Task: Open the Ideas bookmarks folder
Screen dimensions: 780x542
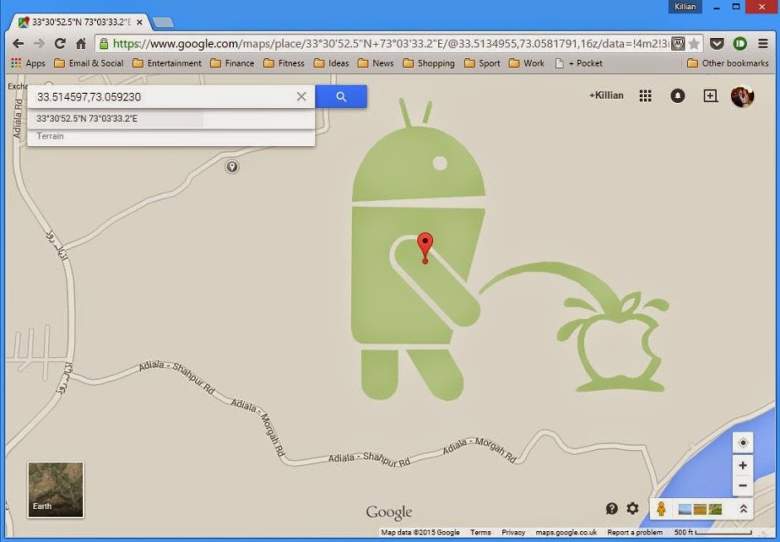Action: (331, 63)
